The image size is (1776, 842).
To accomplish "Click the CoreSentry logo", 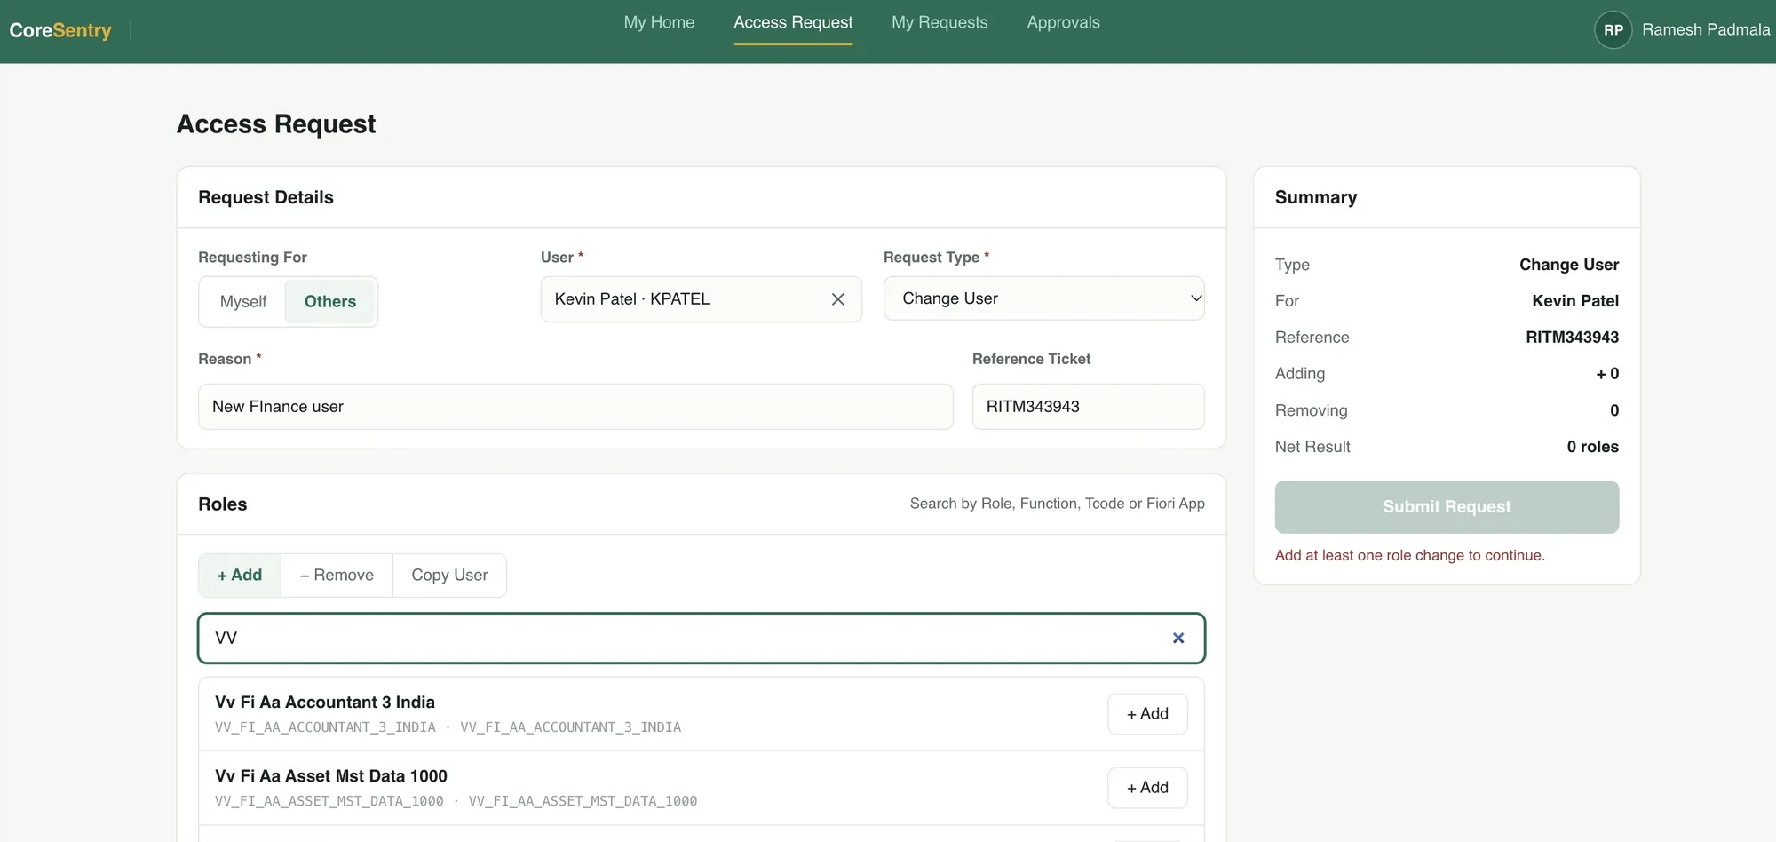I will coord(60,30).
